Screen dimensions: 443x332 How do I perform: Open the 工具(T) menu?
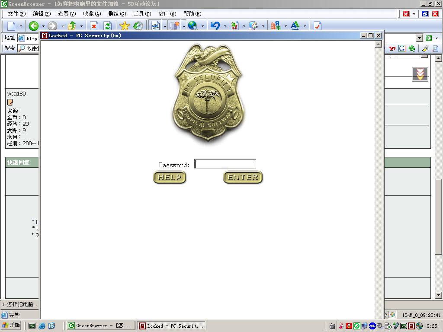click(142, 14)
